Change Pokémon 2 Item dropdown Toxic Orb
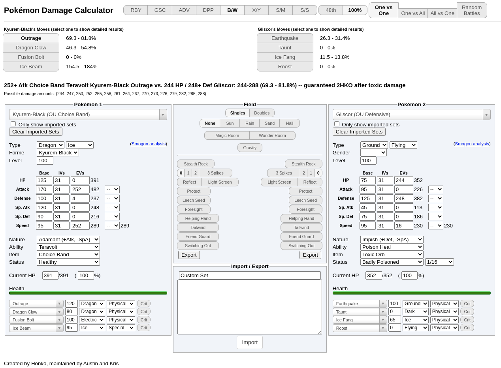This screenshot has height=368, width=501. (392, 254)
